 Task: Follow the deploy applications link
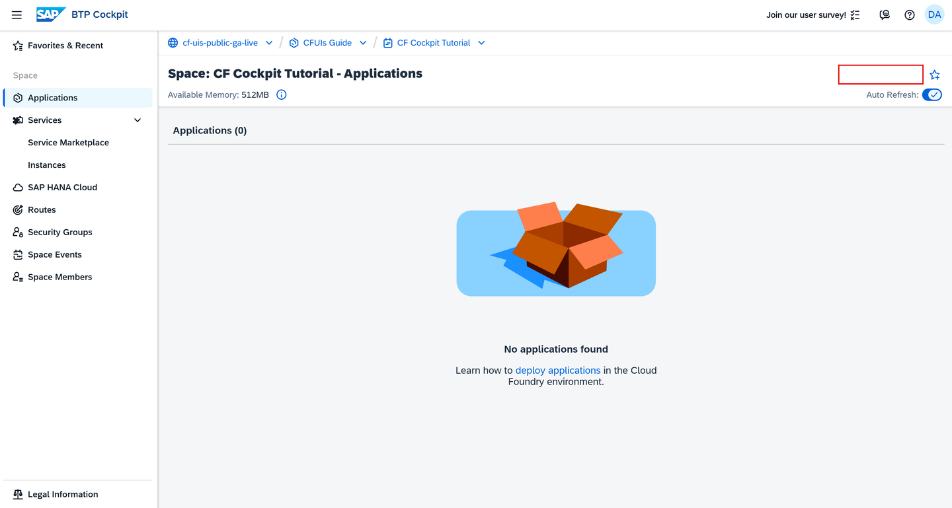point(558,371)
